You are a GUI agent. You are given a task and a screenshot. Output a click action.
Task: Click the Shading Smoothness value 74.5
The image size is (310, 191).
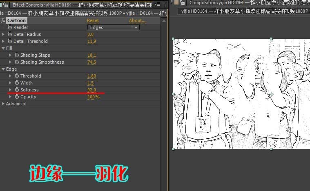[x=92, y=62]
